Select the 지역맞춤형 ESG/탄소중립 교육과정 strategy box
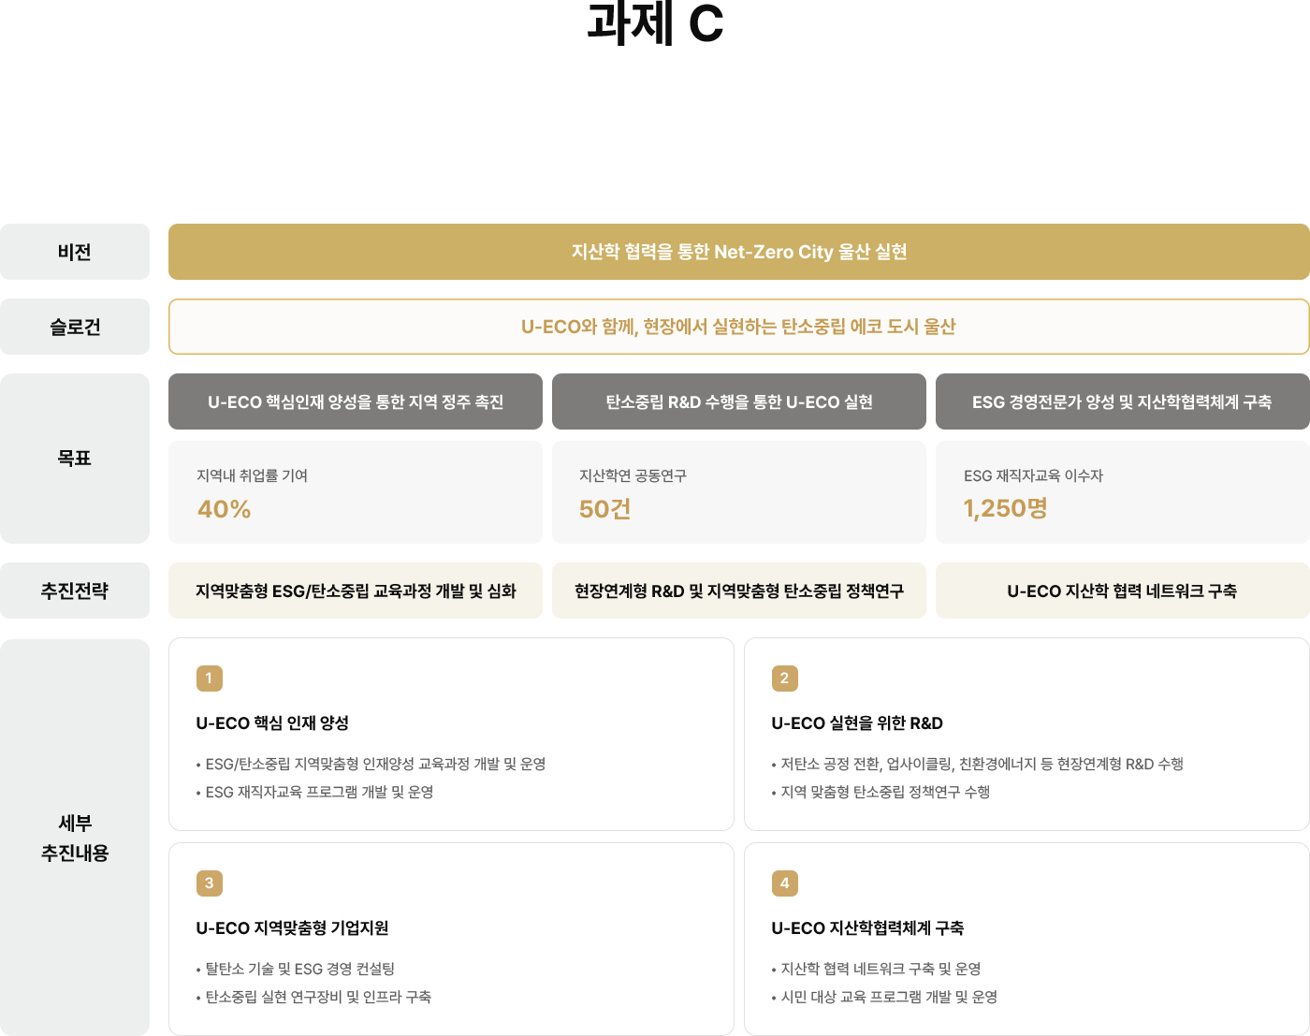 point(356,591)
